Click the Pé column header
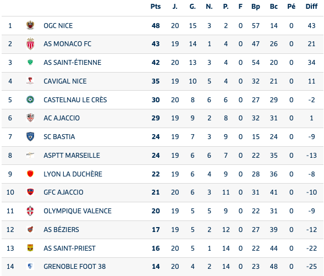 292,7
